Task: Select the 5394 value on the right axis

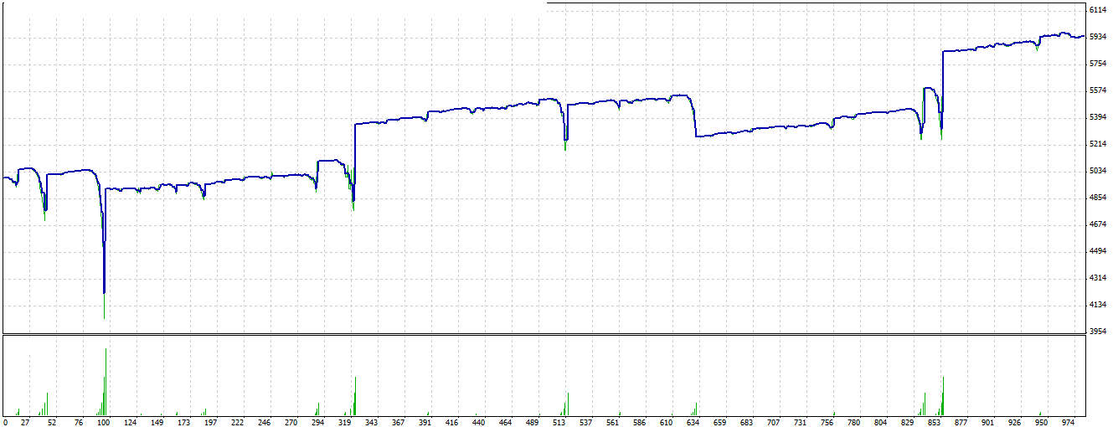Action: pos(1099,117)
